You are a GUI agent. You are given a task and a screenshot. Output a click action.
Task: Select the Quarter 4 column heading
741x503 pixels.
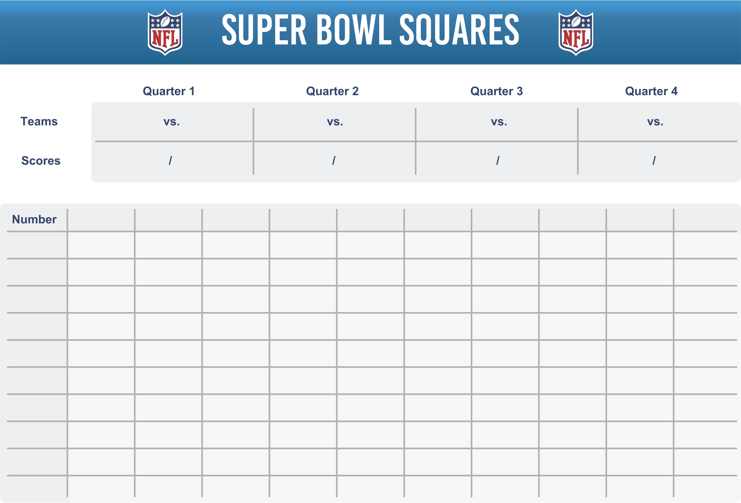(x=651, y=91)
